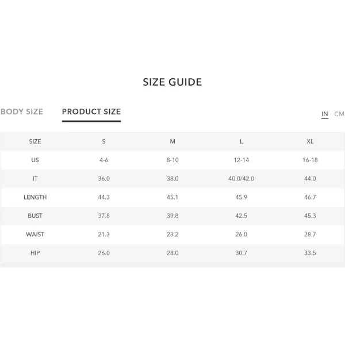Viewport: 345px width, 345px height.
Task: Switch measurement units to CM
Action: click(x=339, y=114)
